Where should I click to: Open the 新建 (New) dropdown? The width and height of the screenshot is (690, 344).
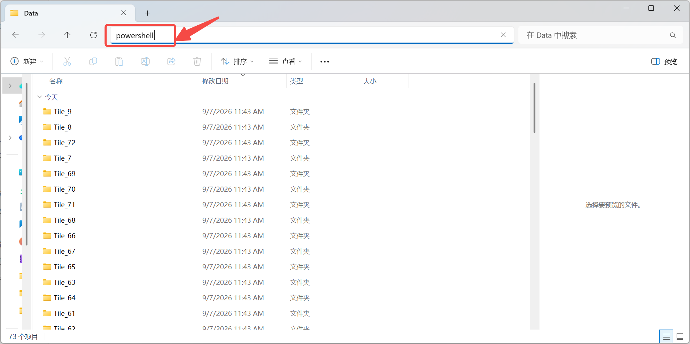[27, 61]
